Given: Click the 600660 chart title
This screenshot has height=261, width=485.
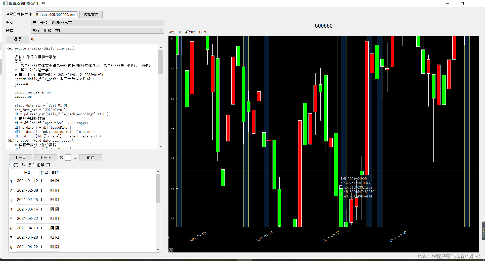Looking at the screenshot, I should click(324, 26).
